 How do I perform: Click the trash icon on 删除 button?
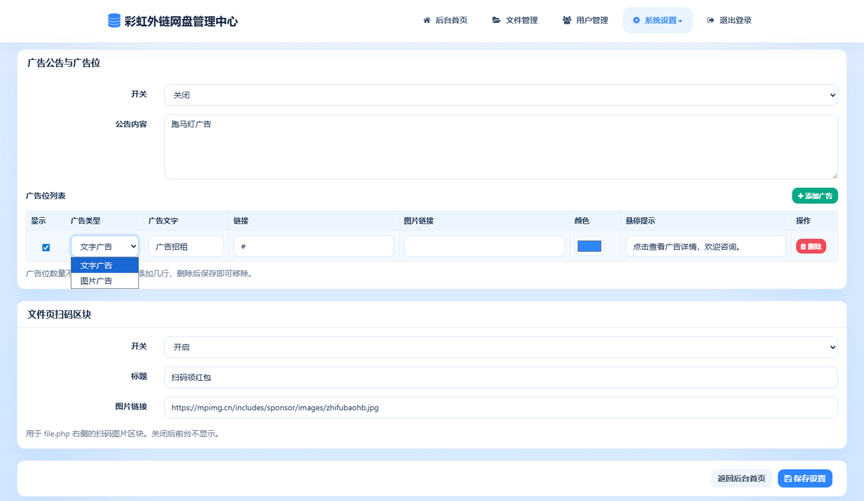point(803,247)
